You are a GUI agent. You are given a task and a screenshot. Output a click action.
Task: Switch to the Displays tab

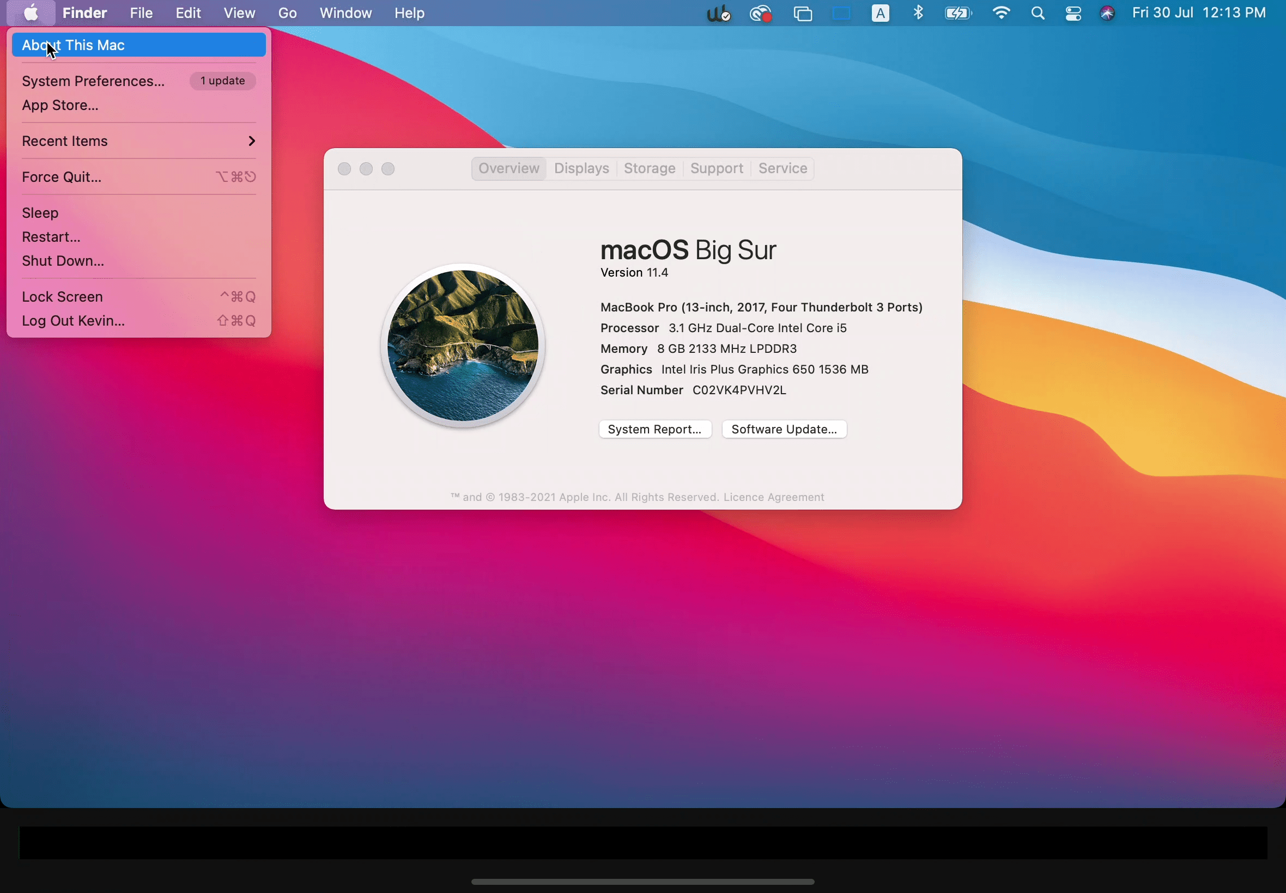point(581,168)
